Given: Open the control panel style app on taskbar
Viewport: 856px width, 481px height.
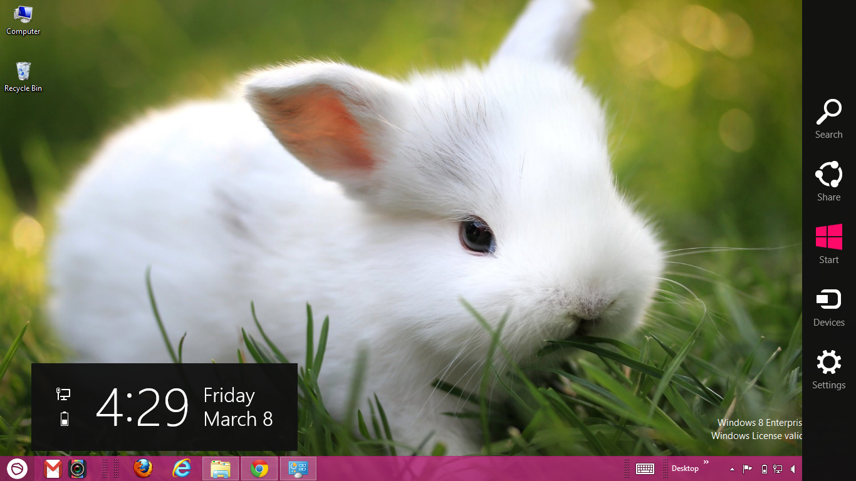Looking at the screenshot, I should (x=298, y=468).
